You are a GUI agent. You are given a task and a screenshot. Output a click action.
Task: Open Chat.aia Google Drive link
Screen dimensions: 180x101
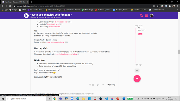click(55, 42)
